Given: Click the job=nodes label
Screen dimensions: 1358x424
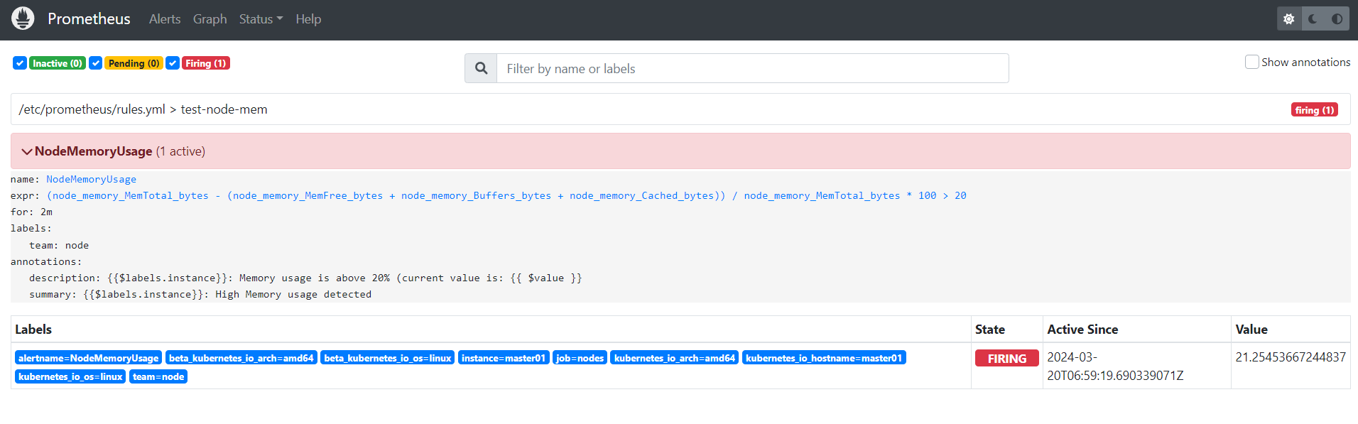Looking at the screenshot, I should [x=580, y=358].
